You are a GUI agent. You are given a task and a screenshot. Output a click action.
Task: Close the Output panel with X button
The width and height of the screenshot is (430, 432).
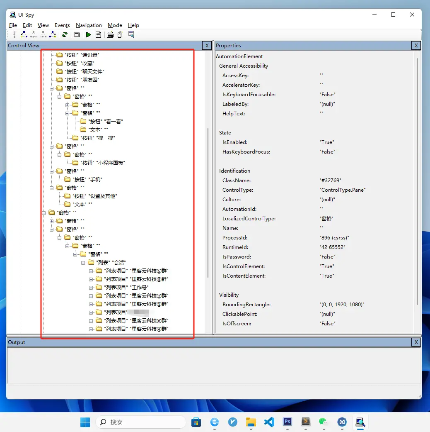point(416,342)
